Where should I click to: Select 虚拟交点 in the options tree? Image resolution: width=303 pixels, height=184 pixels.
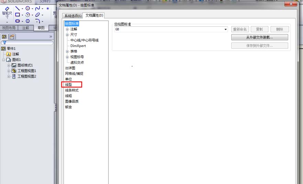77,62
